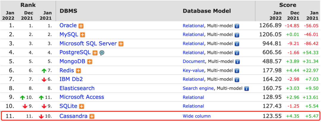Image resolution: width=321 pixels, height=122 pixels.
Task: Click the Document model link for MongoDB
Action: (x=194, y=61)
